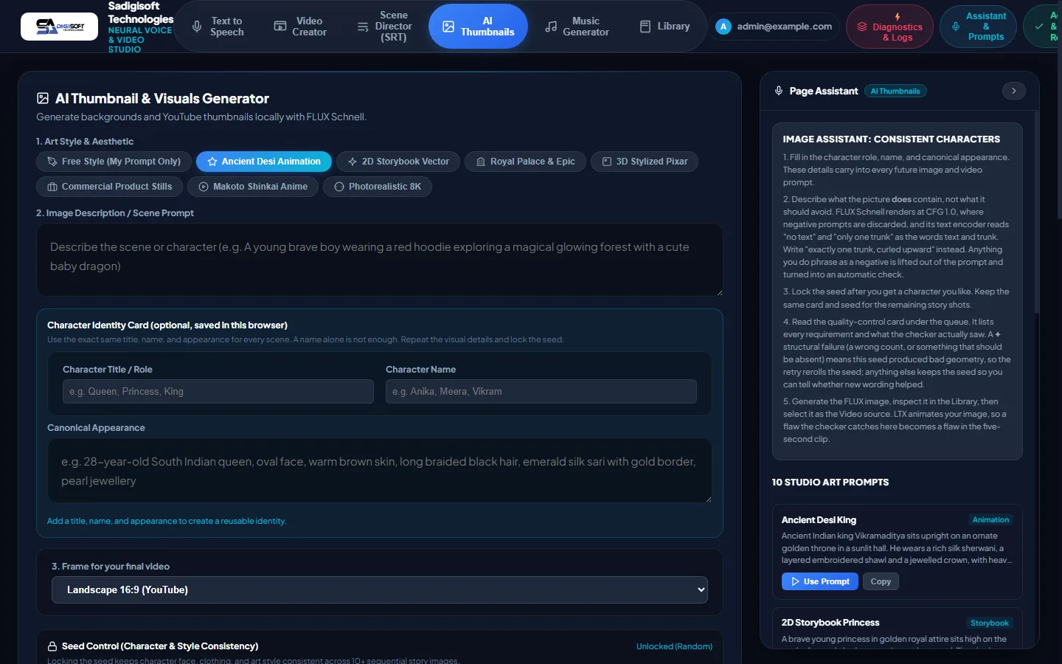Click the Character Title / Role field
1062x664 pixels.
(x=218, y=392)
